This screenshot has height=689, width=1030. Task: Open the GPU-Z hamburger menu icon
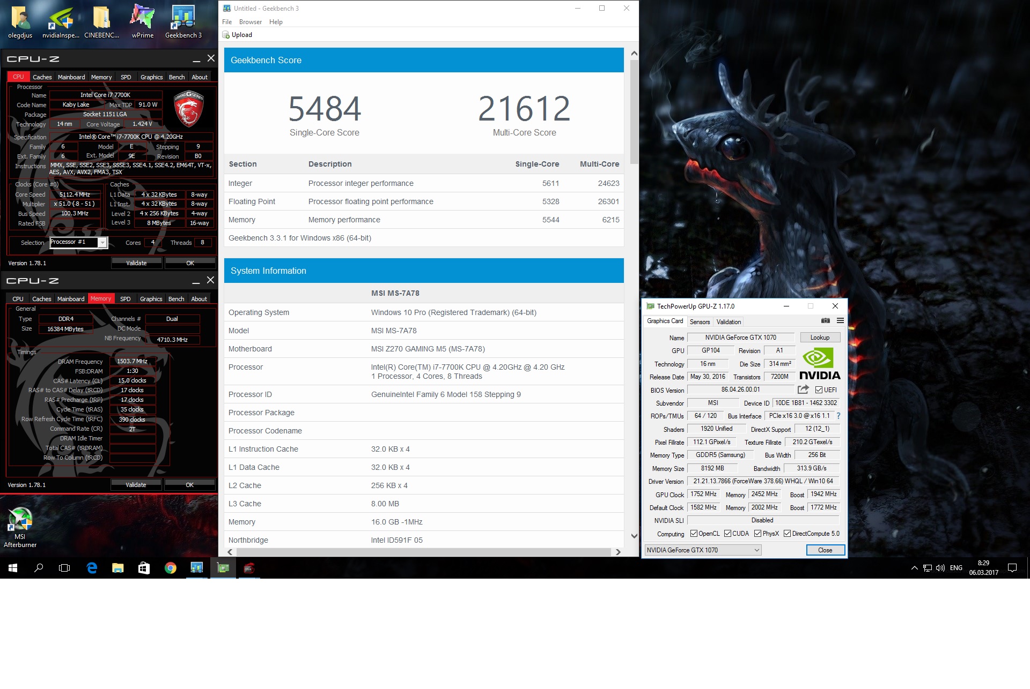[x=840, y=321]
